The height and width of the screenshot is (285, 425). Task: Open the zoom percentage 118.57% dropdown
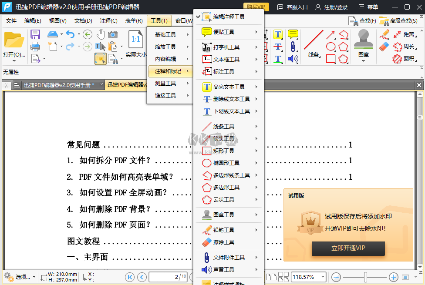(323, 277)
